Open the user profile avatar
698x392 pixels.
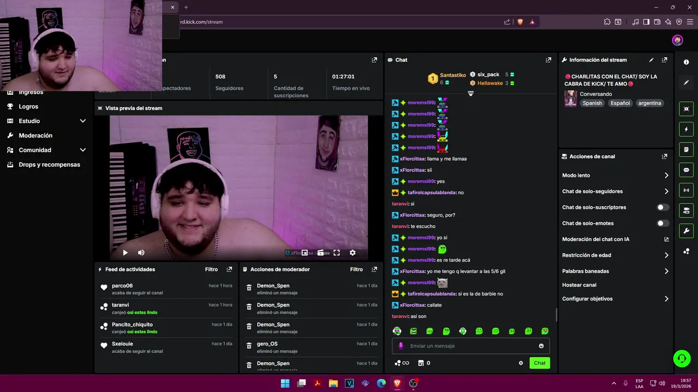(x=677, y=40)
